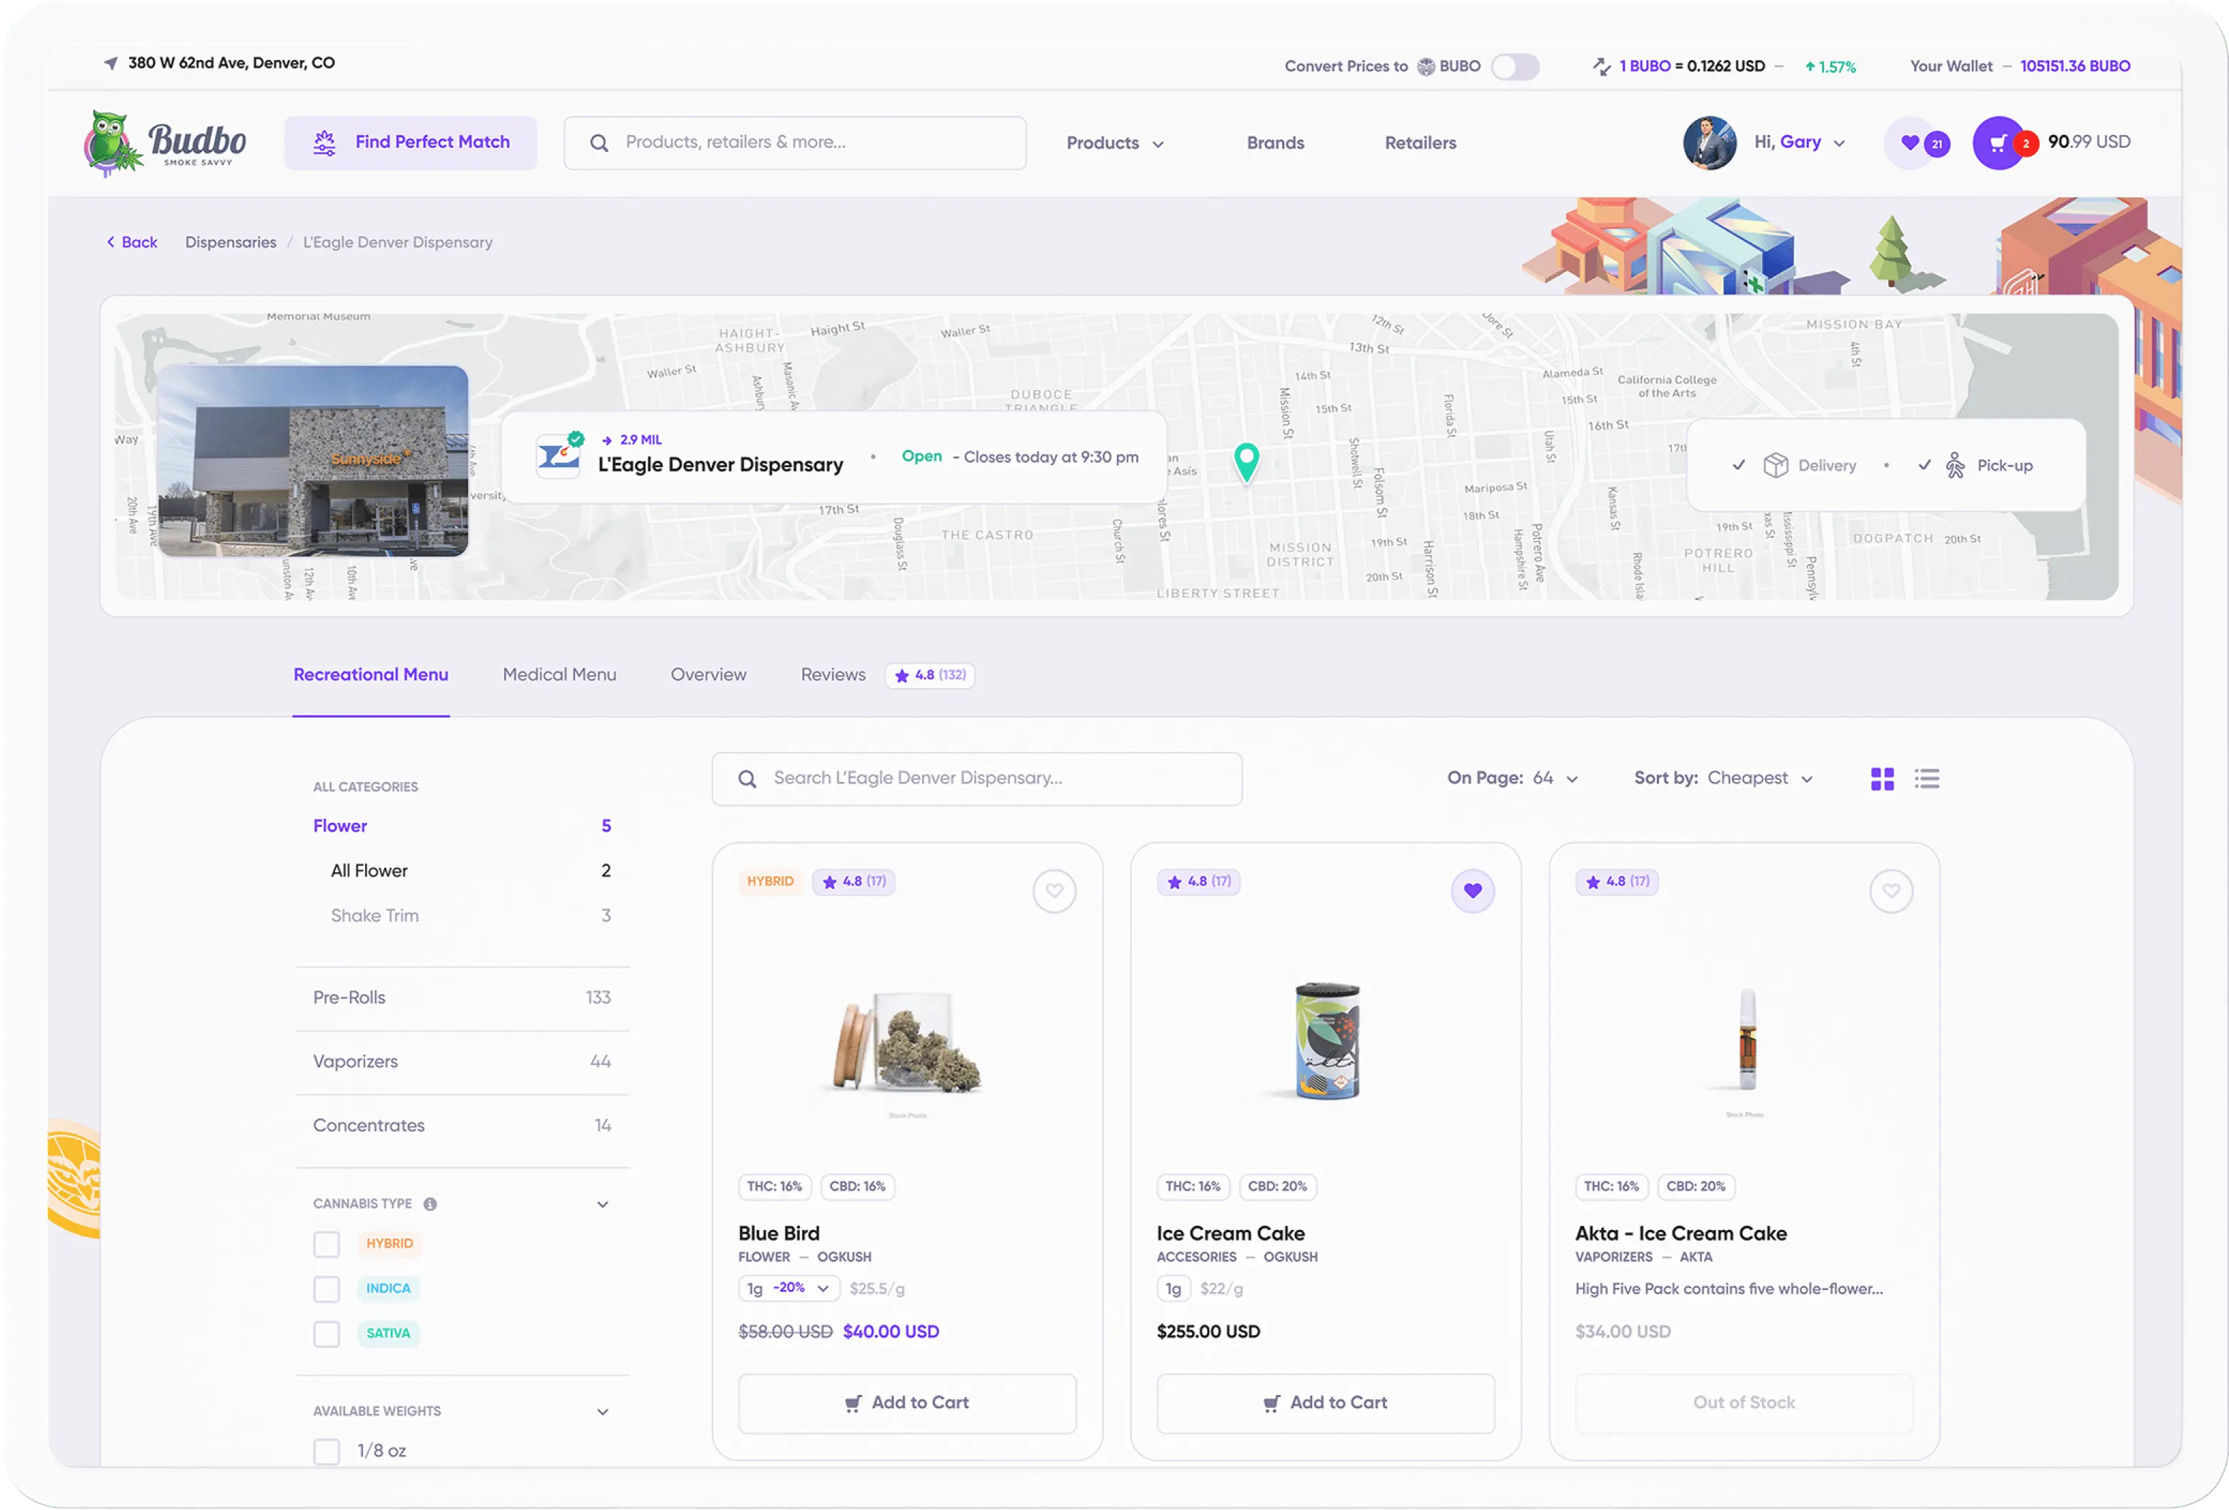Viewport: 2229px width, 1510px height.
Task: Select the Reviews tab
Action: (833, 676)
